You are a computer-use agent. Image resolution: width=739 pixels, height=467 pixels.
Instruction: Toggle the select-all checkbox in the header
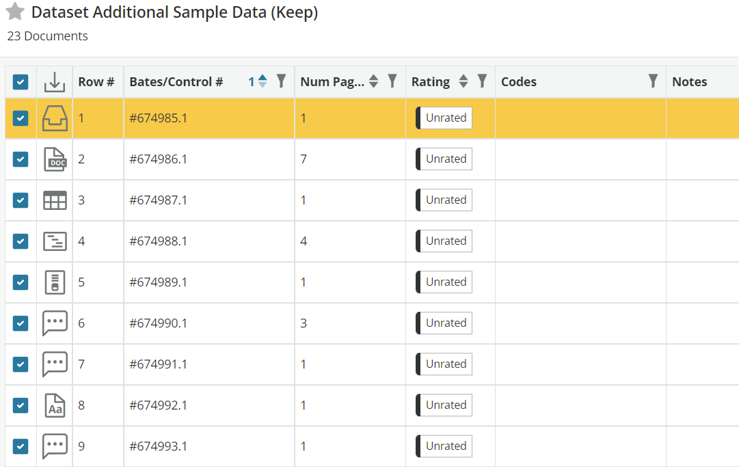pos(20,81)
